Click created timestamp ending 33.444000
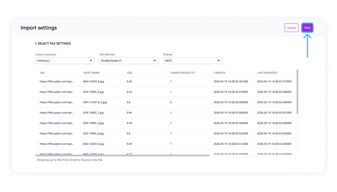Viewport: 337px width, 192px height. (x=231, y=113)
